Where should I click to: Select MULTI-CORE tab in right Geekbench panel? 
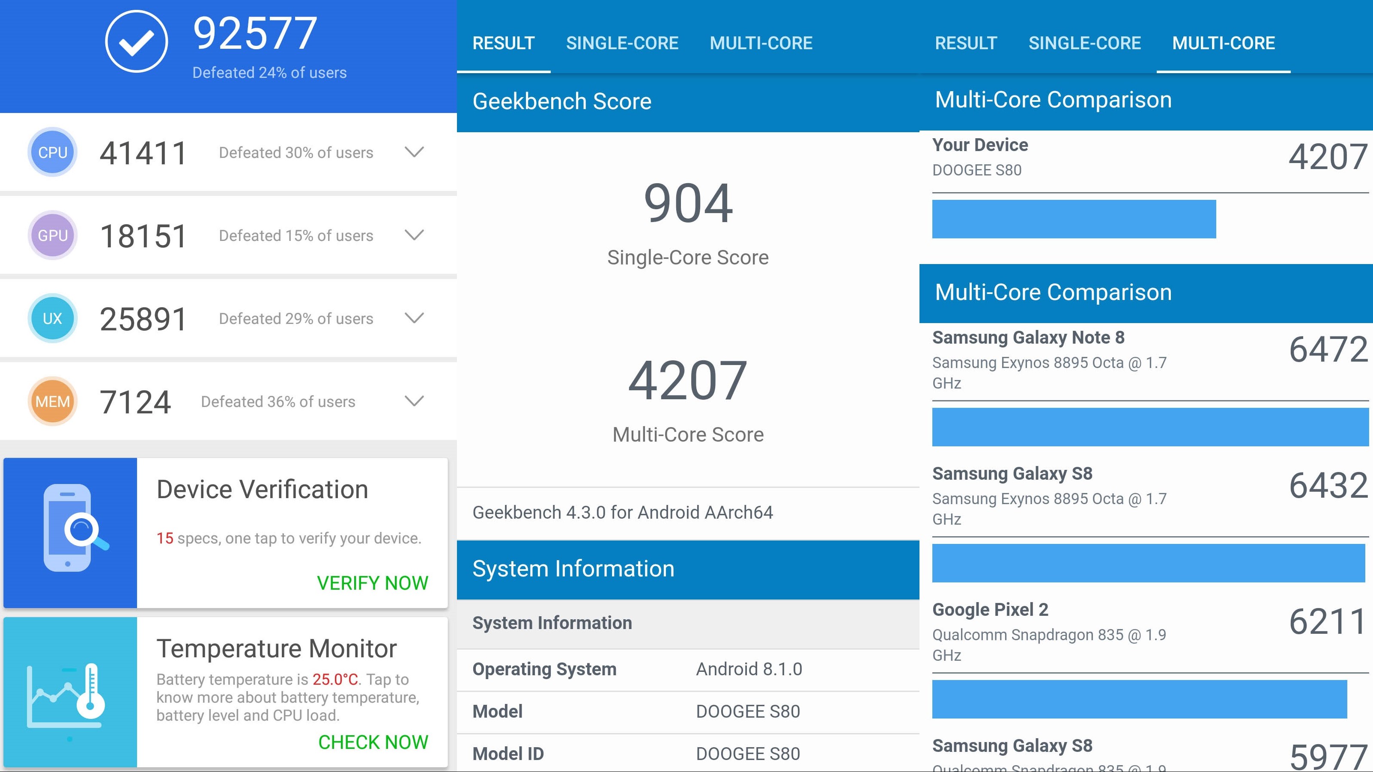(x=1224, y=43)
